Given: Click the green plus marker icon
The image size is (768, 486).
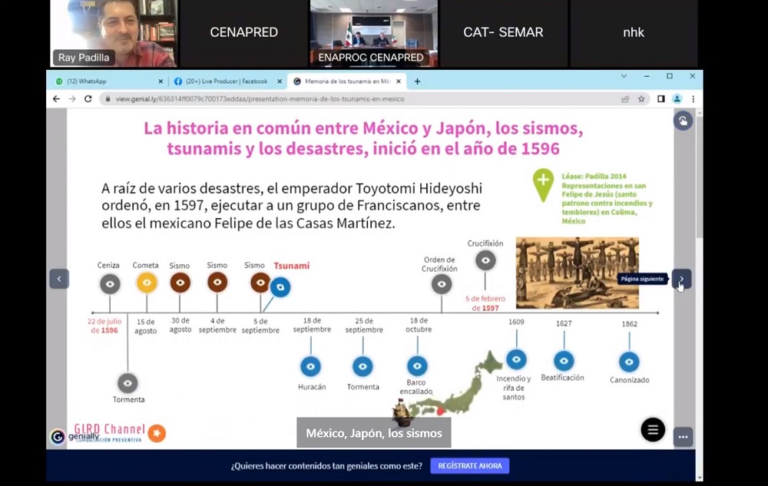Looking at the screenshot, I should click(543, 183).
